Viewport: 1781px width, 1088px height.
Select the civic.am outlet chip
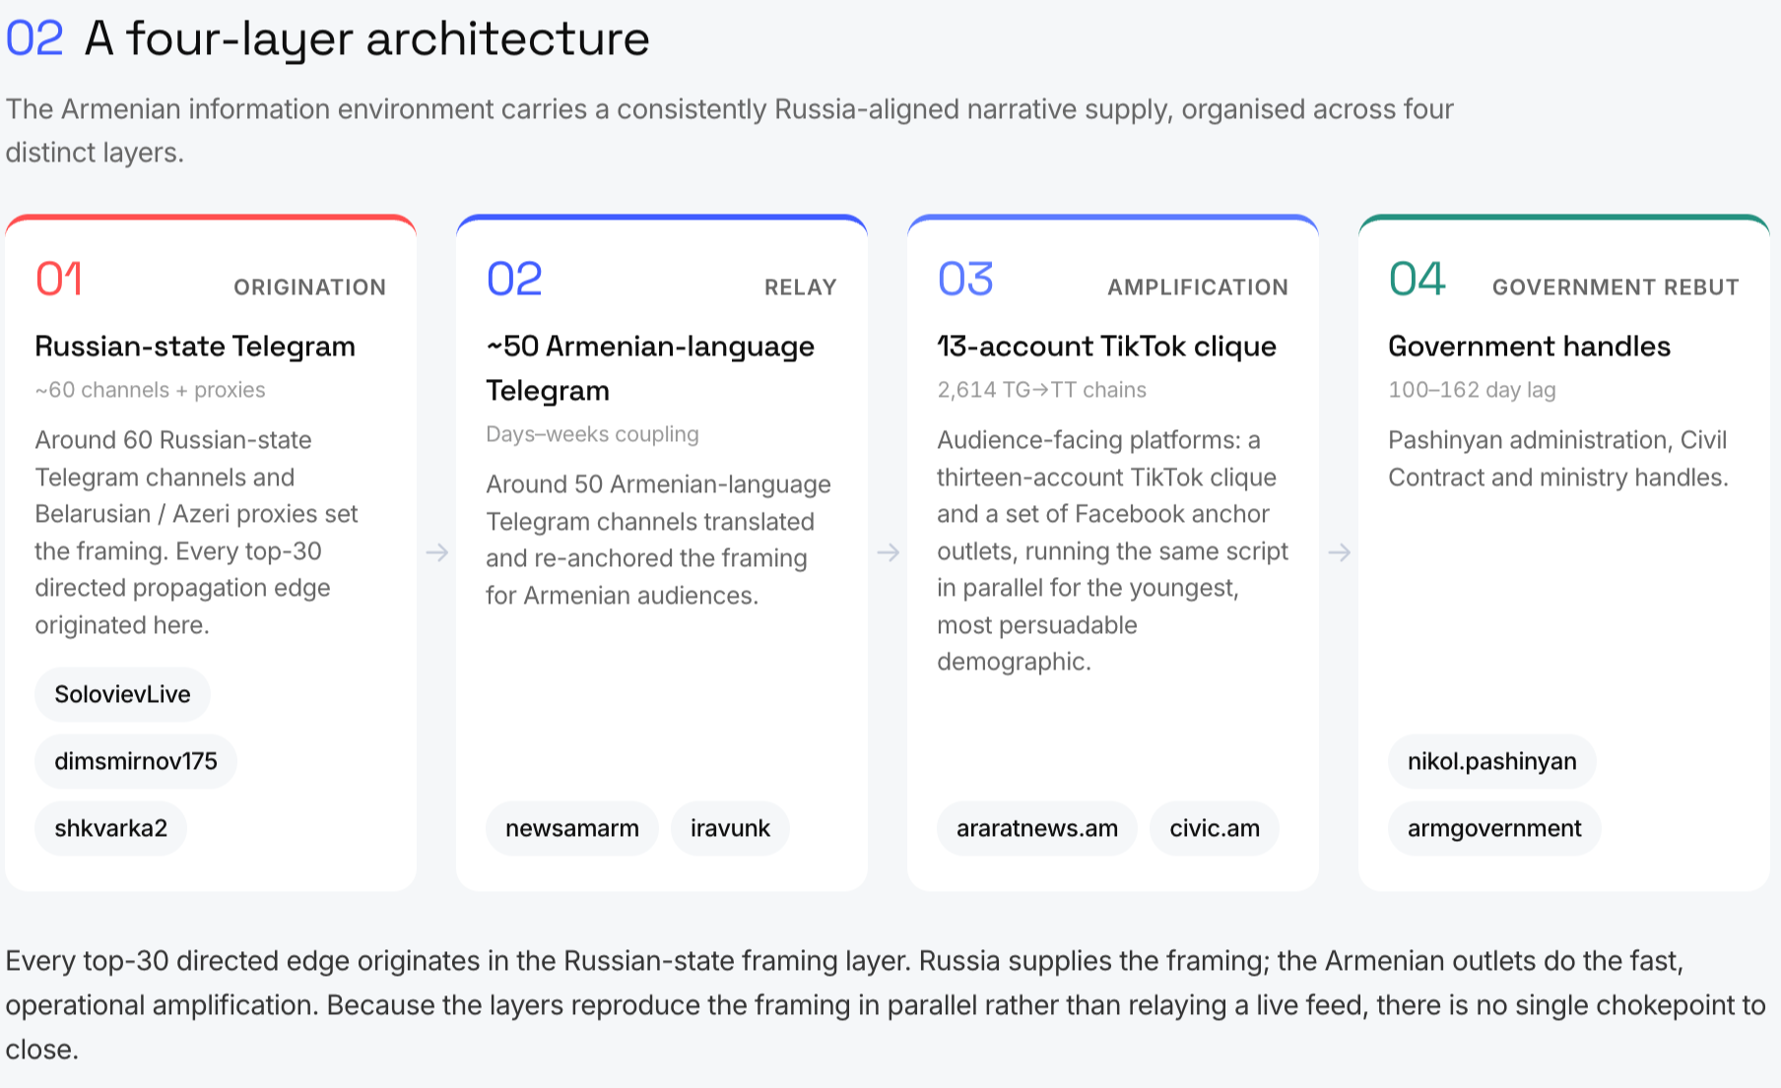pos(1215,828)
